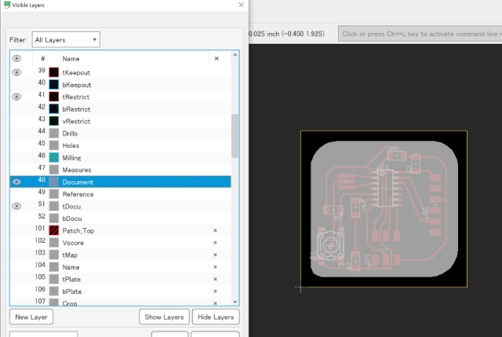Click the eye icon in the column header
This screenshot has height=337, width=502.
[x=16, y=59]
